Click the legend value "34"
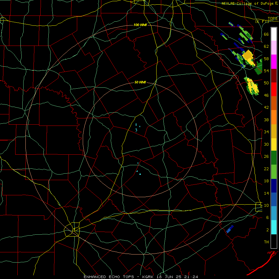The height and width of the screenshot is (279, 279). click(266, 132)
